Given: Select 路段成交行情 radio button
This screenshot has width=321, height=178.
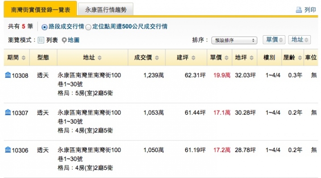Looking at the screenshot, I should (x=45, y=27).
